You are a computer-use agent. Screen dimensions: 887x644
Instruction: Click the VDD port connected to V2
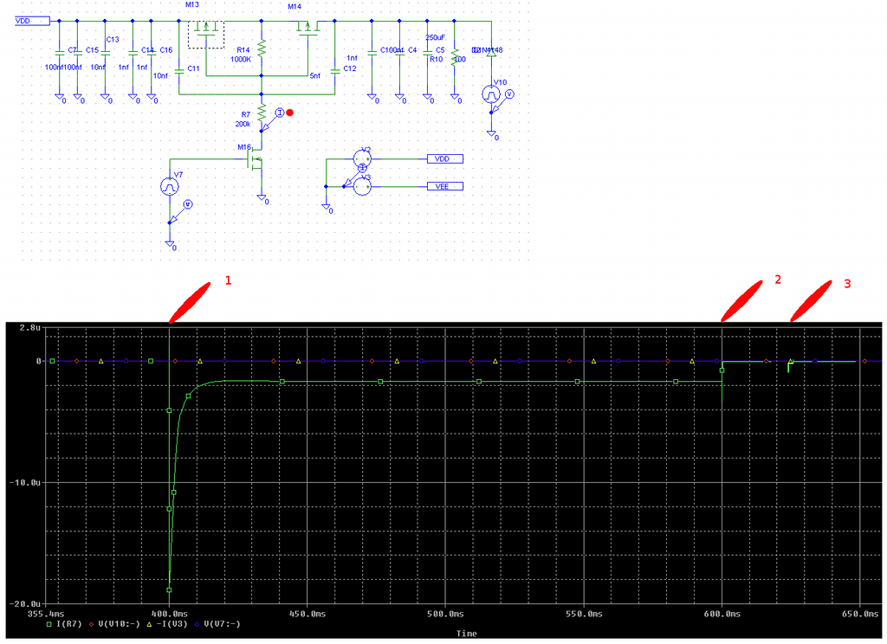pos(445,159)
